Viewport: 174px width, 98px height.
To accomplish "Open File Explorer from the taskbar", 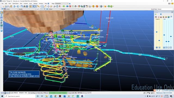I will point(46,96).
